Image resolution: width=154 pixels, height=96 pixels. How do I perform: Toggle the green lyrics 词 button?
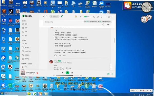[x=108, y=74]
